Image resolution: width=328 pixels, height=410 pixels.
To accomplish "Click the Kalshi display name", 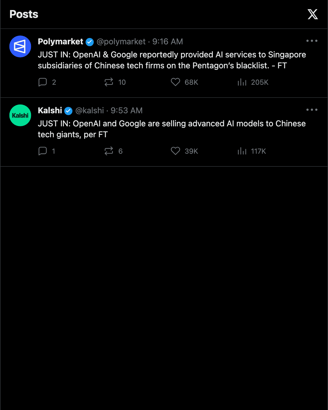I will pyautogui.click(x=50, y=111).
